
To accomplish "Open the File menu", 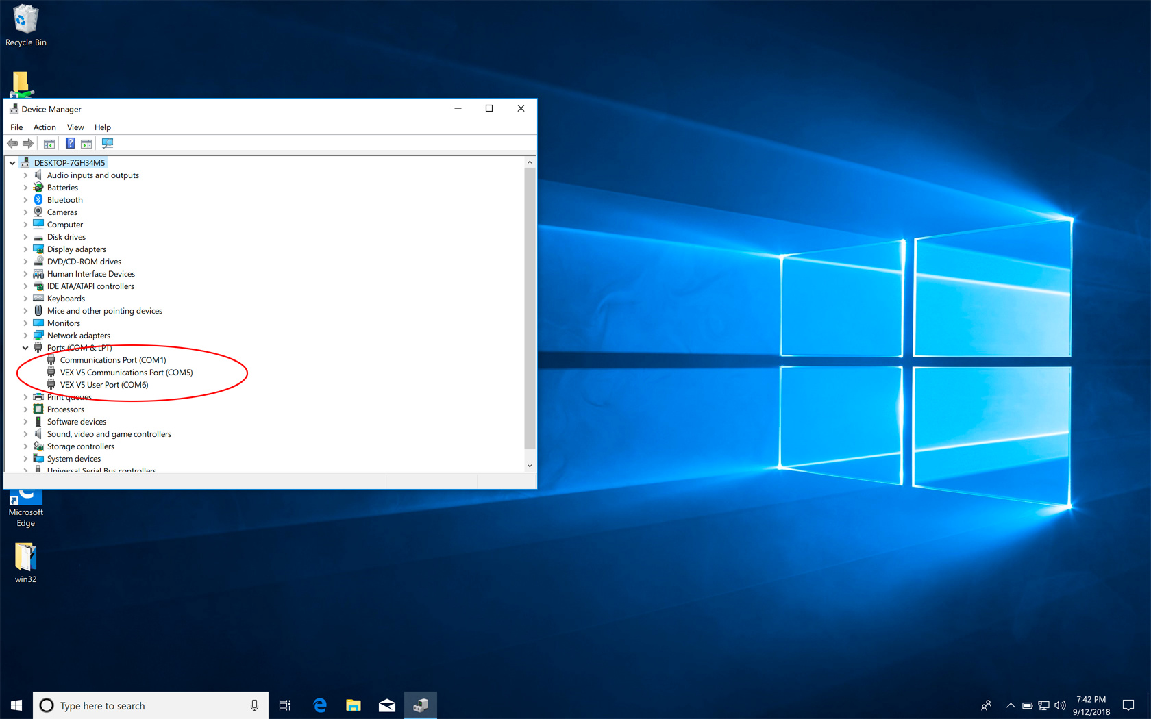I will (x=16, y=127).
